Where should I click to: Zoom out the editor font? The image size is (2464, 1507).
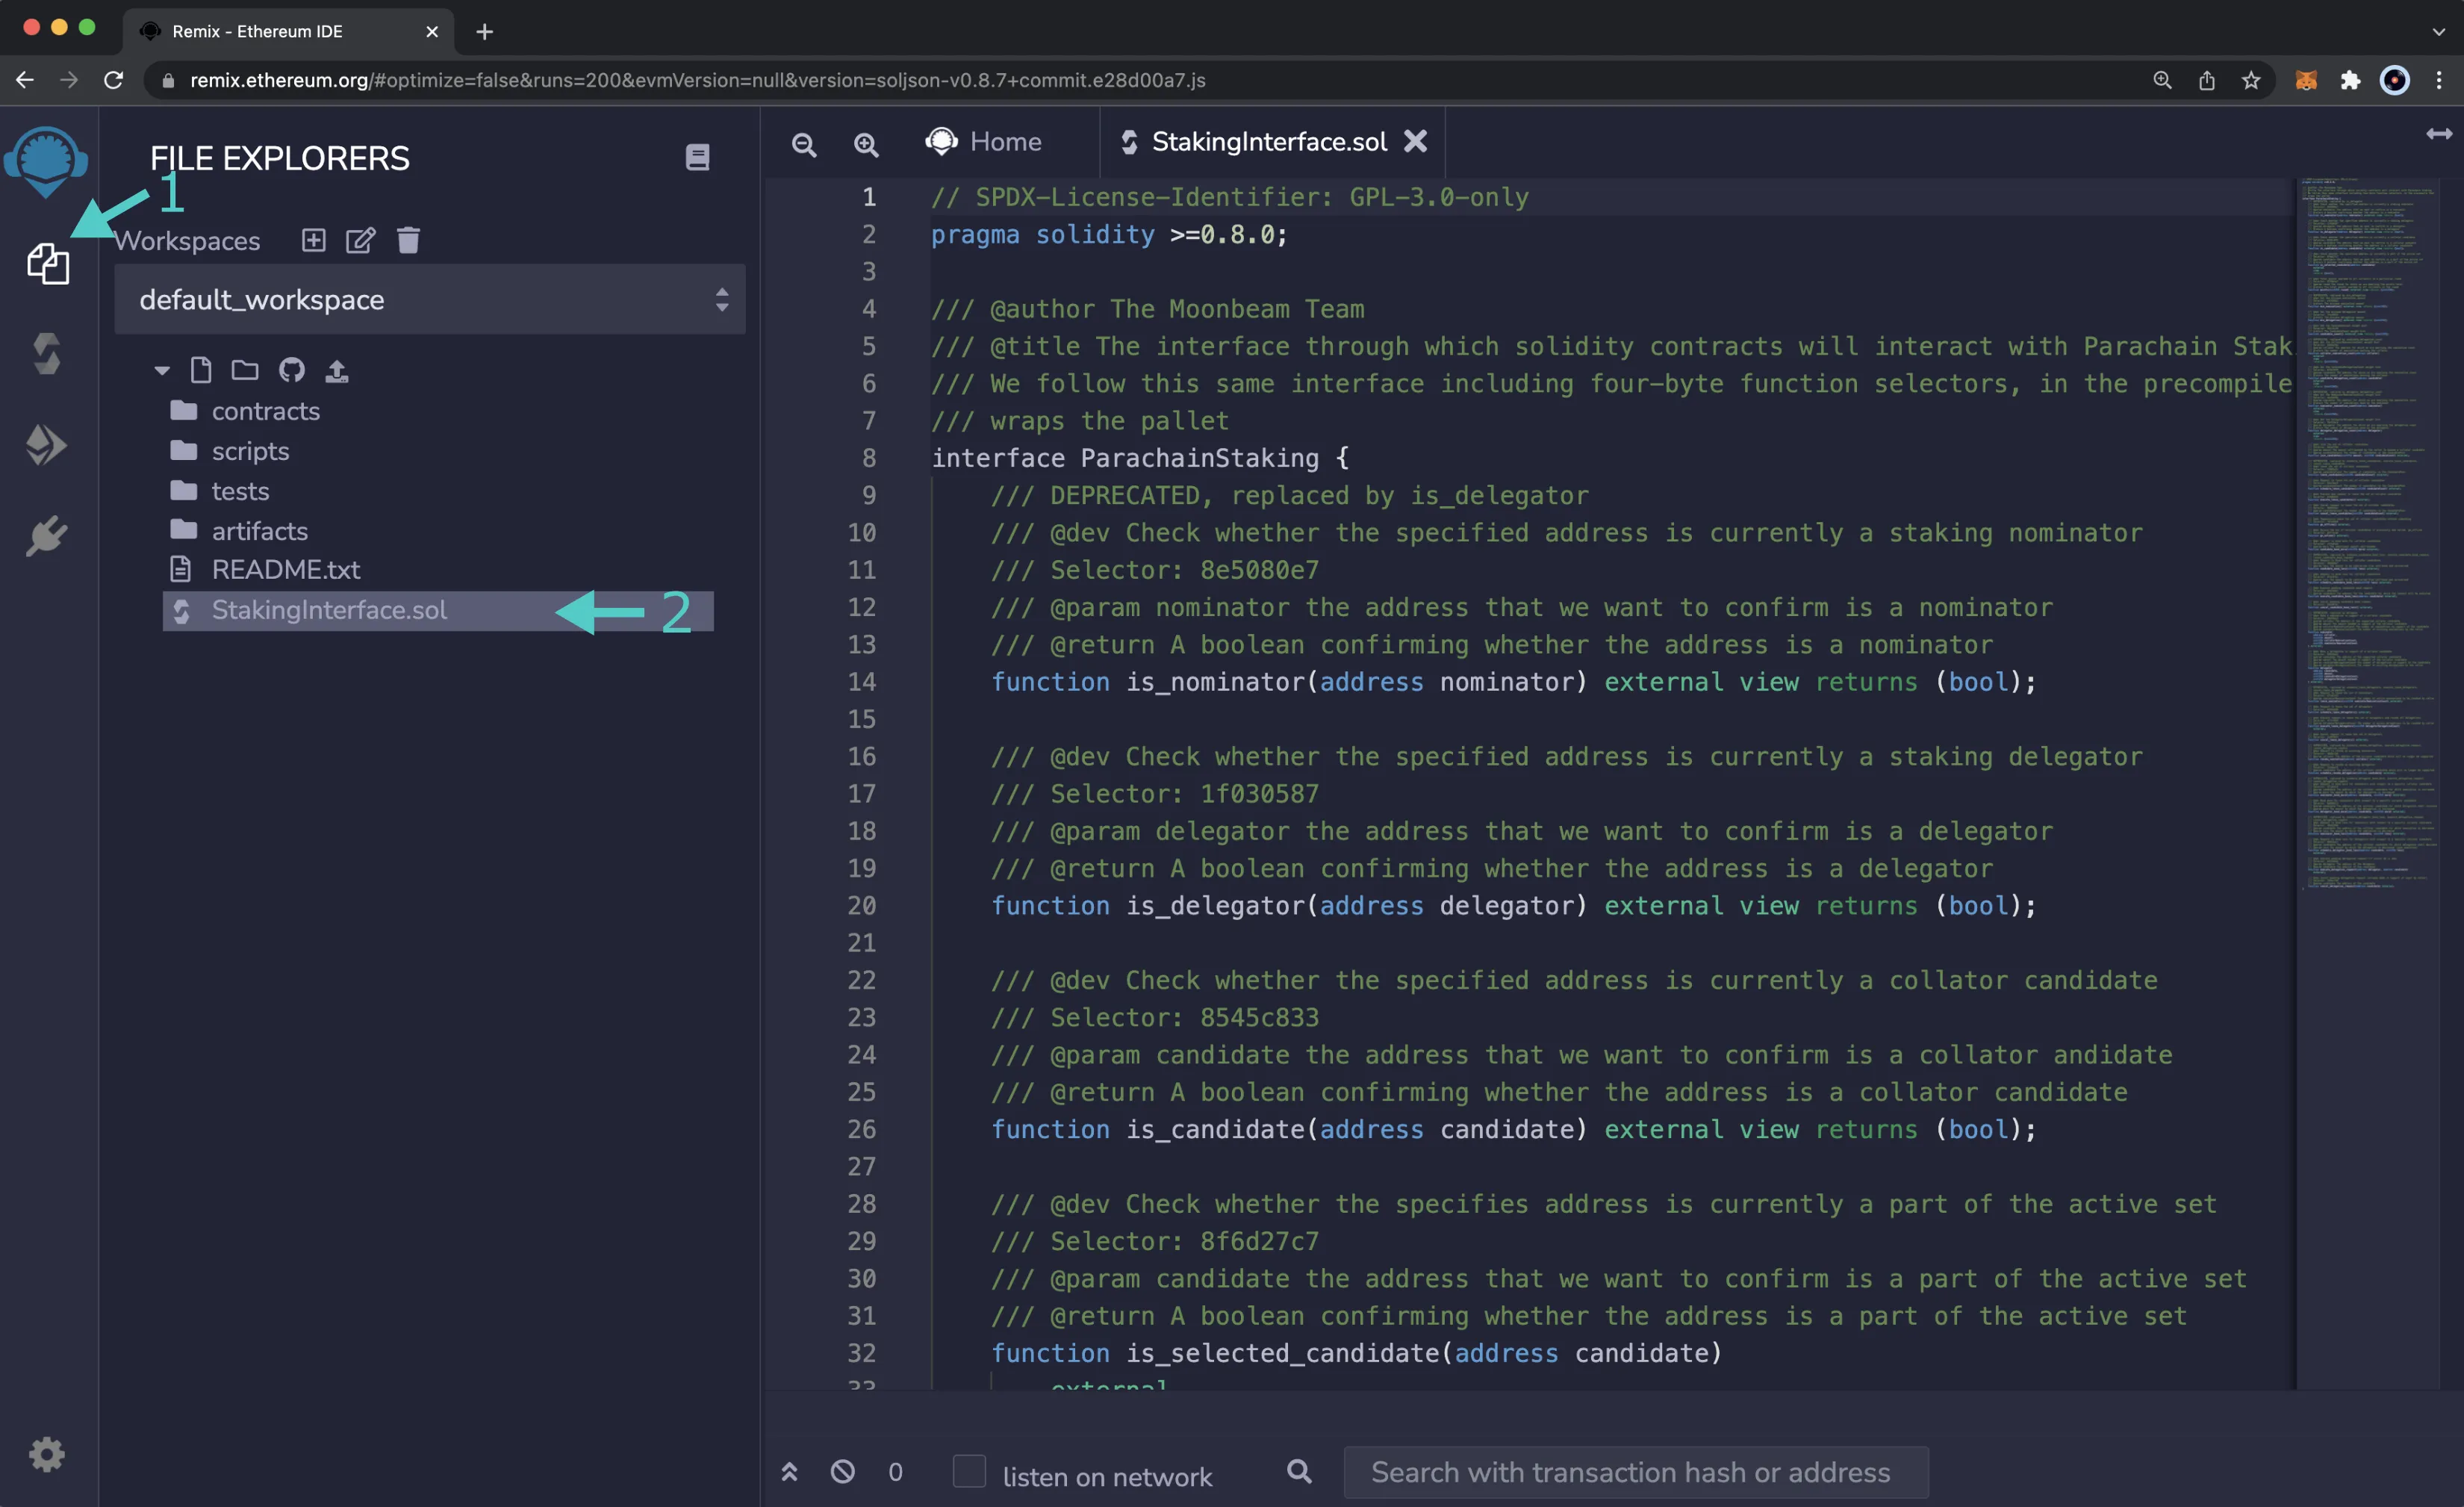[804, 145]
